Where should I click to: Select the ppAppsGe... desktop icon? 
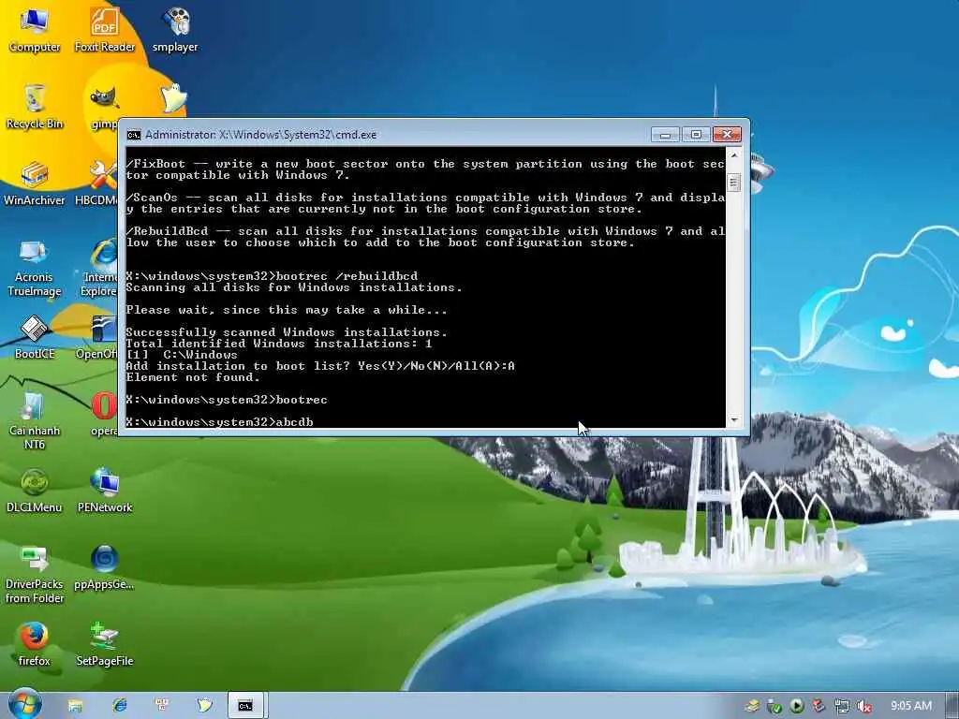[x=105, y=567]
